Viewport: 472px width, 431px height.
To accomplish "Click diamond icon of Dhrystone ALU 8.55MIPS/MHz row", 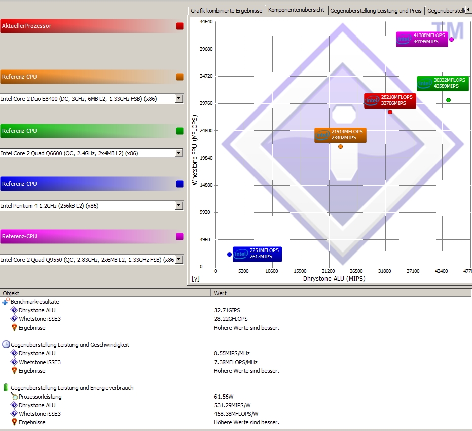I will pyautogui.click(x=14, y=353).
